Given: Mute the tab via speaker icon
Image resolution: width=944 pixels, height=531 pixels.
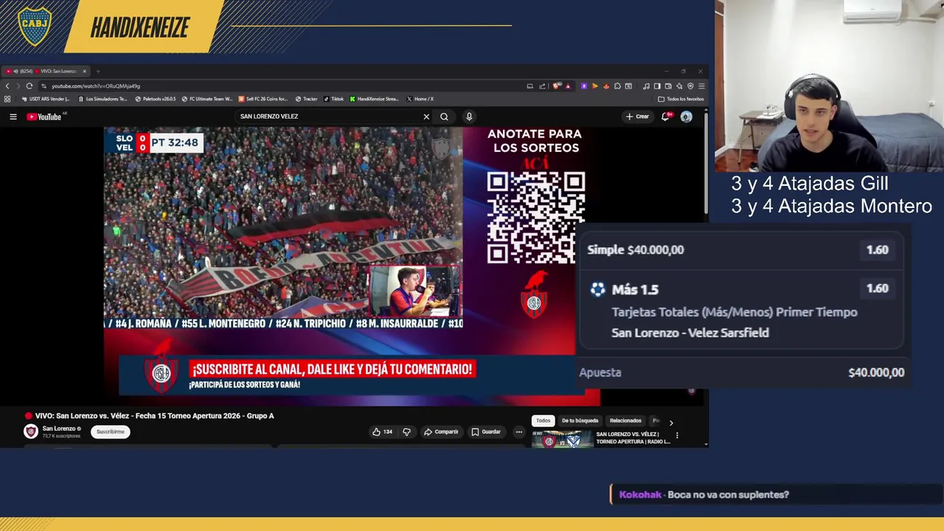Looking at the screenshot, I should [x=15, y=72].
